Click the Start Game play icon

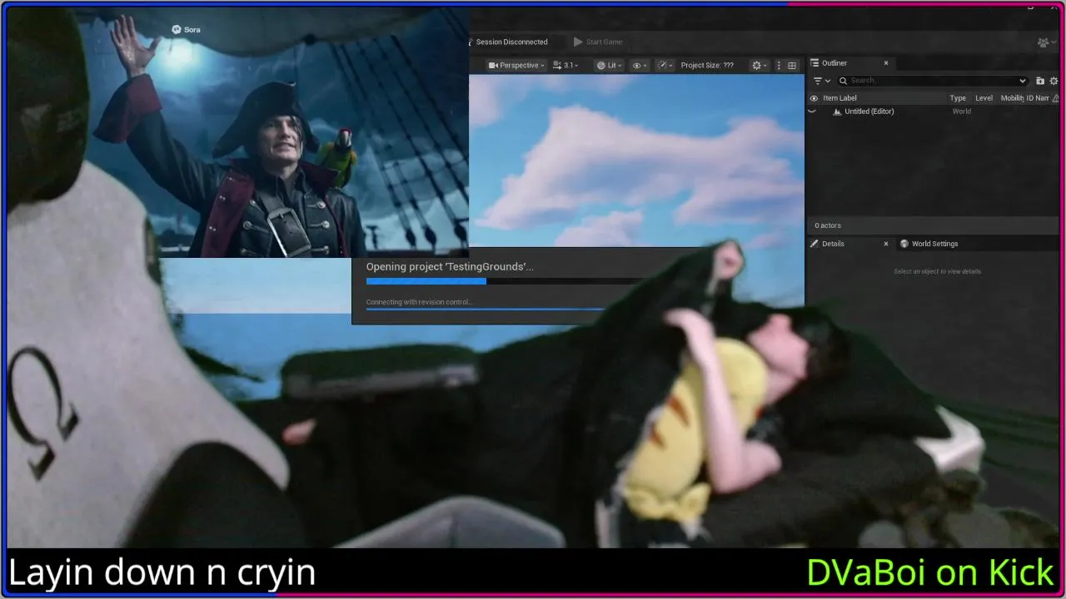[578, 42]
